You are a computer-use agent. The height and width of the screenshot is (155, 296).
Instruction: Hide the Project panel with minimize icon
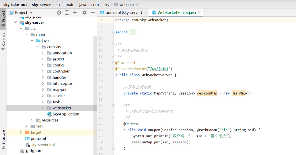(93, 13)
